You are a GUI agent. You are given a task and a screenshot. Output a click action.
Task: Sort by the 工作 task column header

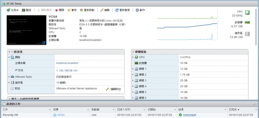point(27,110)
